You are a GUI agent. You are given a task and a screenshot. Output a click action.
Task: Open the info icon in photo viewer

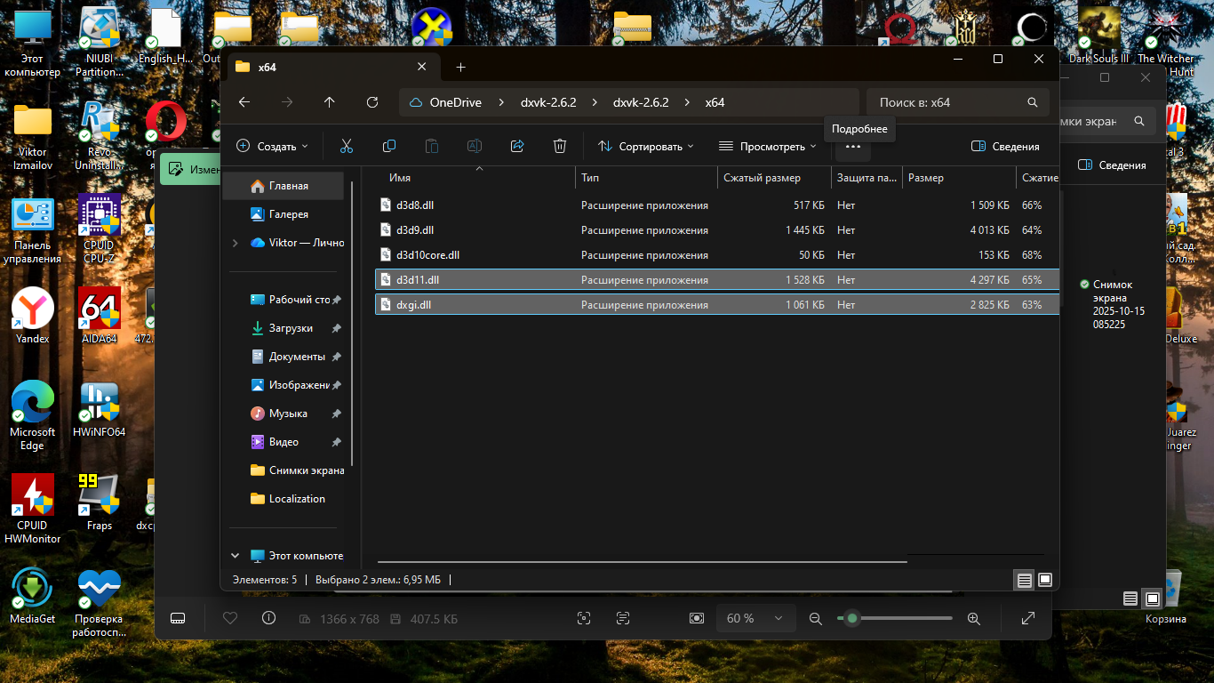(269, 618)
